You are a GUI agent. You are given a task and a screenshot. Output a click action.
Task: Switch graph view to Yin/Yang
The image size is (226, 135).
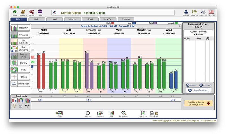(20, 35)
